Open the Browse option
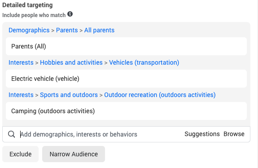Screen dimensions: 258x168 234,134
